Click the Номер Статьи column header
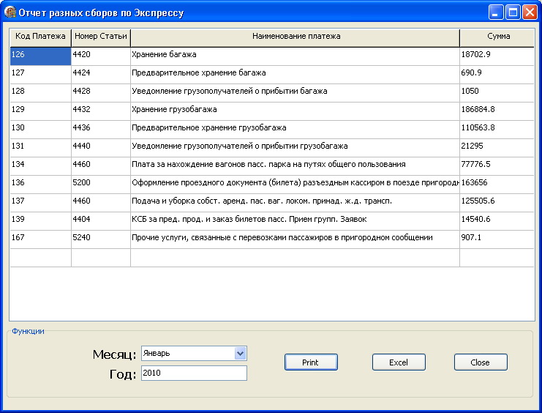 pyautogui.click(x=101, y=37)
